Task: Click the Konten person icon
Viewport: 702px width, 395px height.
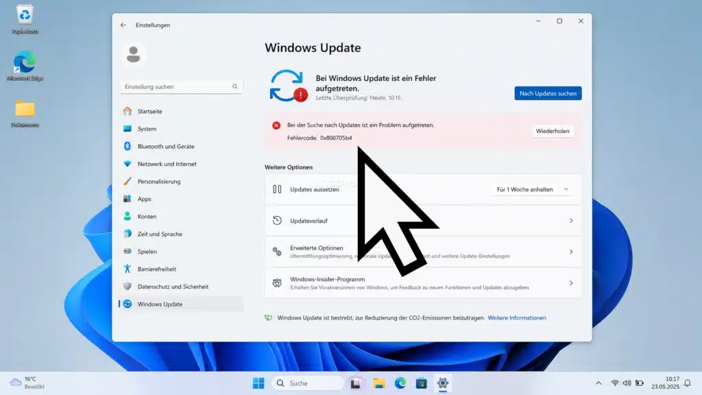Action: tap(127, 216)
